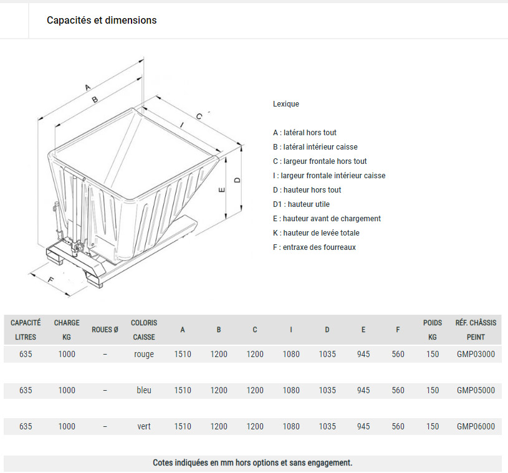Image resolution: width=508 pixels, height=473 pixels.
Task: Click 1035 value in the vert row
Action: pos(327,426)
